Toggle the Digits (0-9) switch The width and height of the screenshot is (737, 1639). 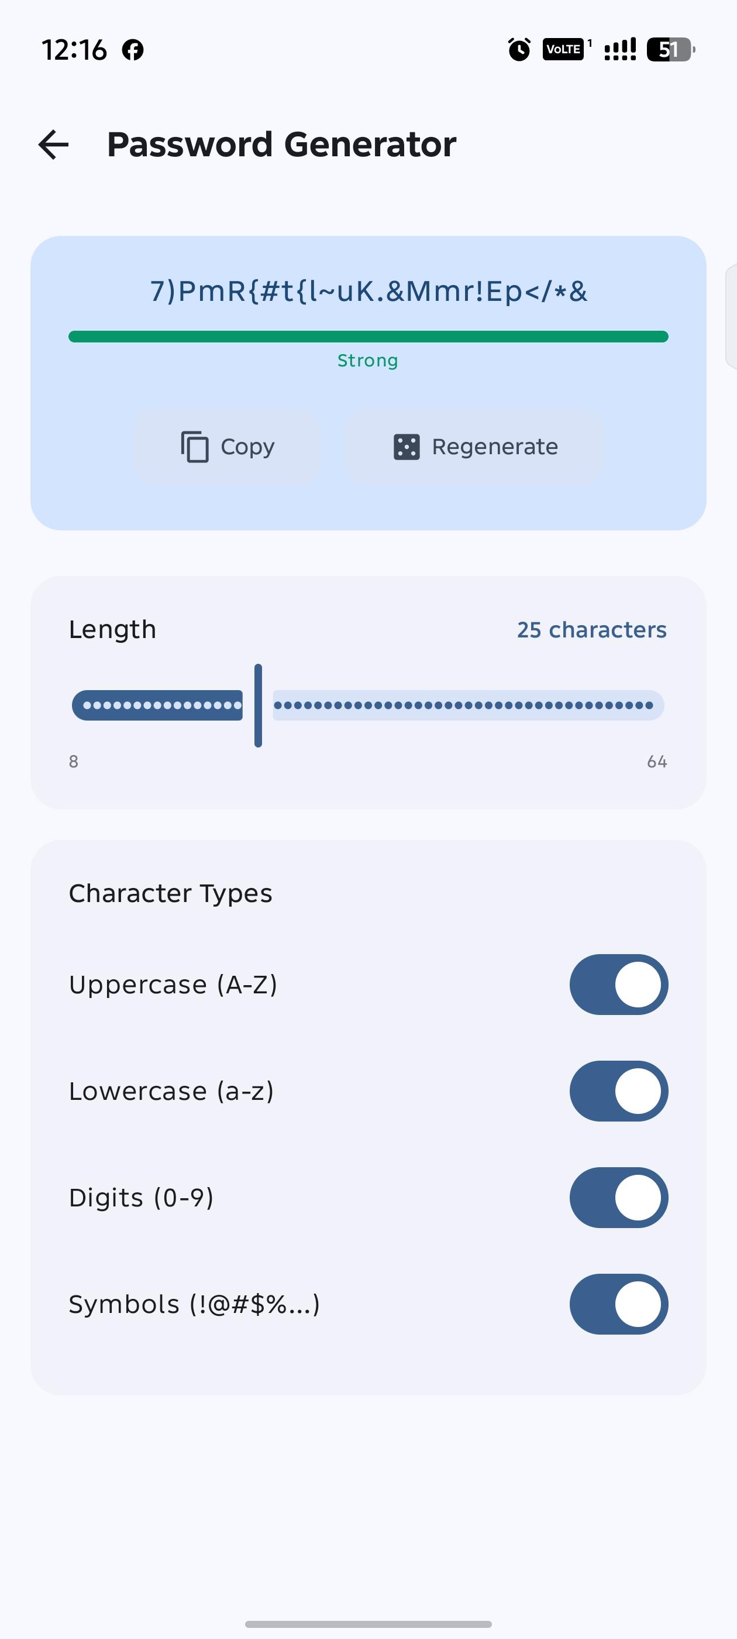[619, 1198]
